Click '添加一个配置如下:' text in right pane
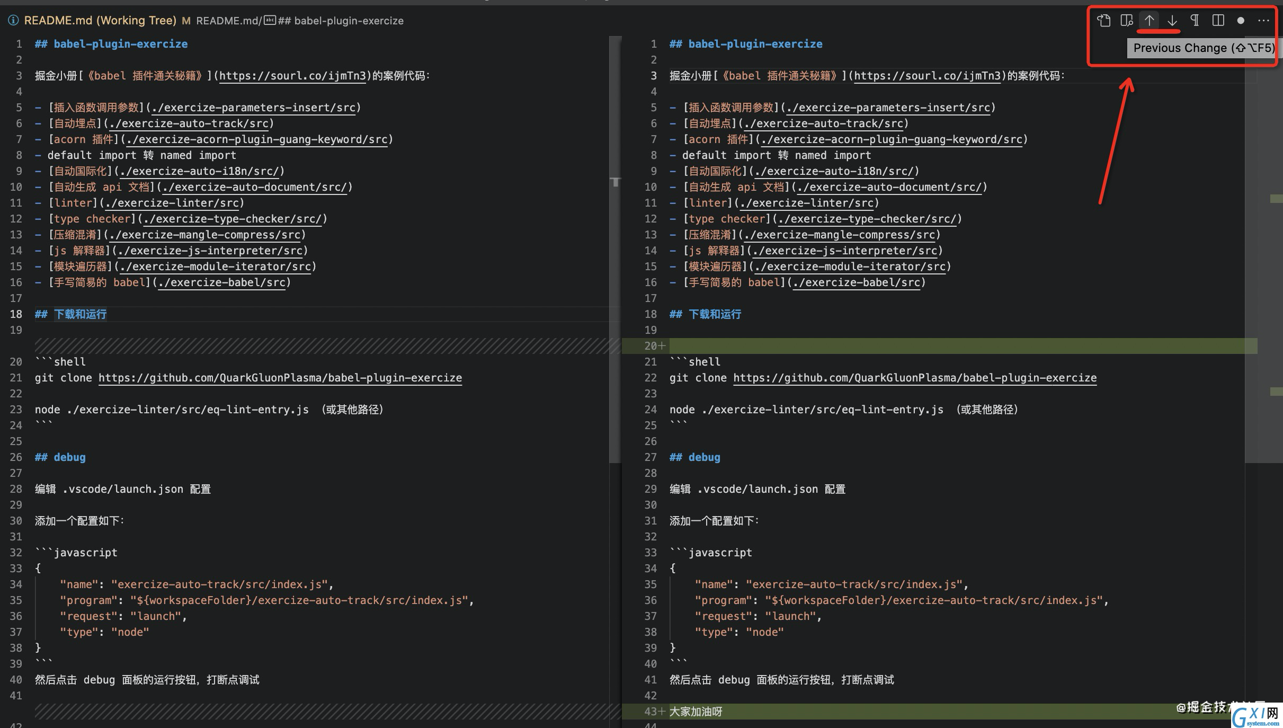 point(714,521)
